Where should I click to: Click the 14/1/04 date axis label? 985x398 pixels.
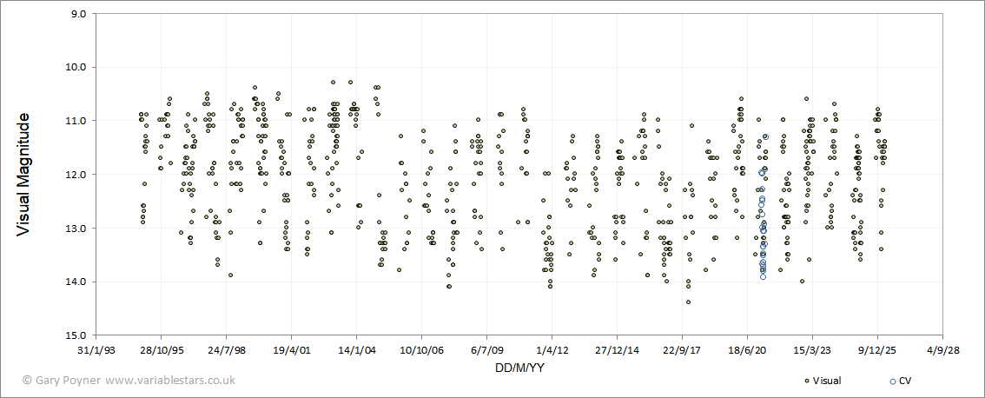pos(356,351)
